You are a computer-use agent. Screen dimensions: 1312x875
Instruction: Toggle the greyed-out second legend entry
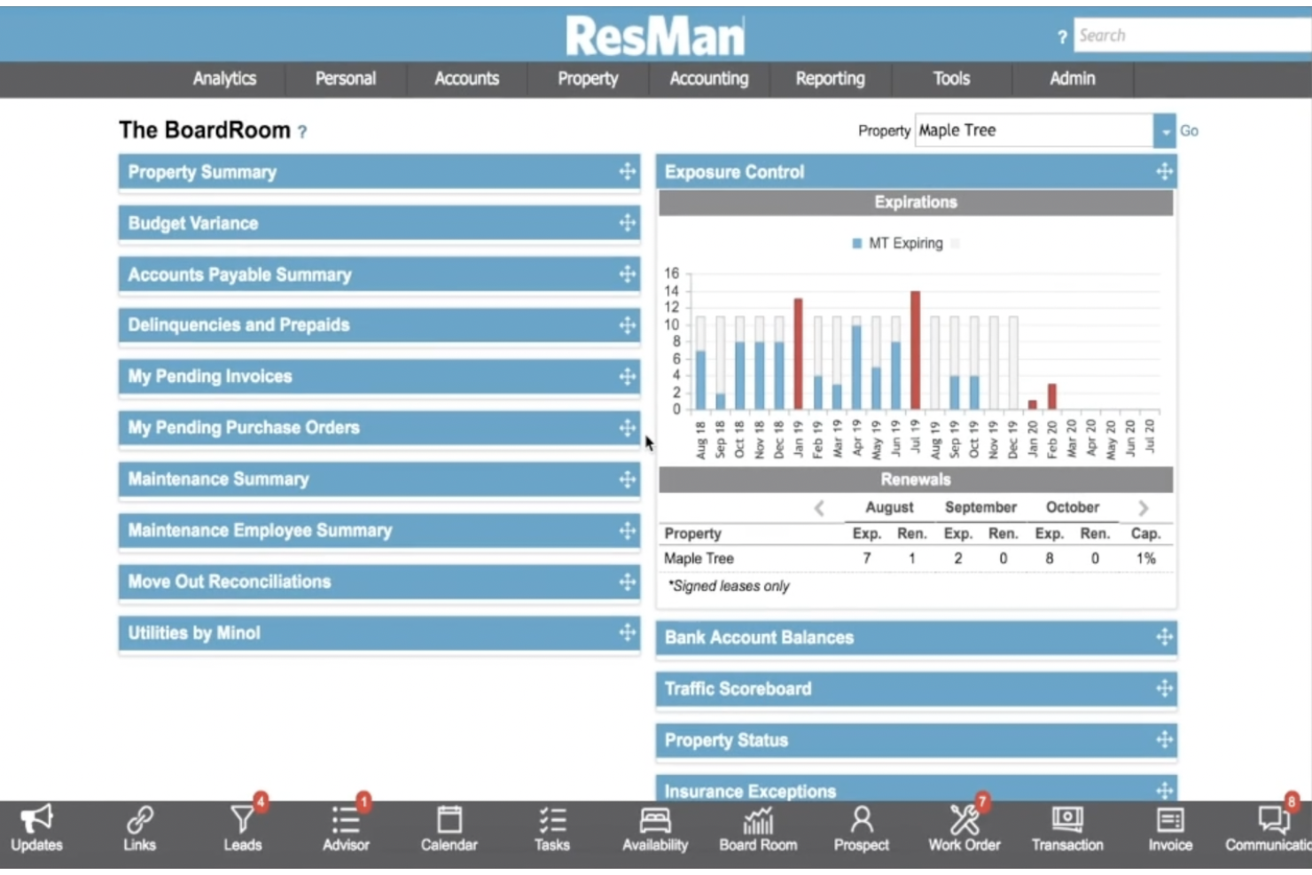click(956, 244)
